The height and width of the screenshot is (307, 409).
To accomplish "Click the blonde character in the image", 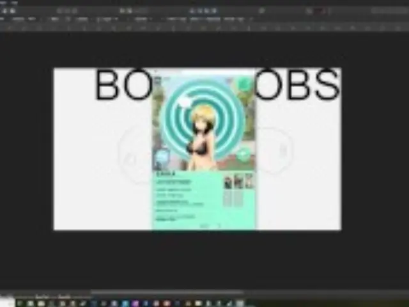I will pyautogui.click(x=203, y=138).
